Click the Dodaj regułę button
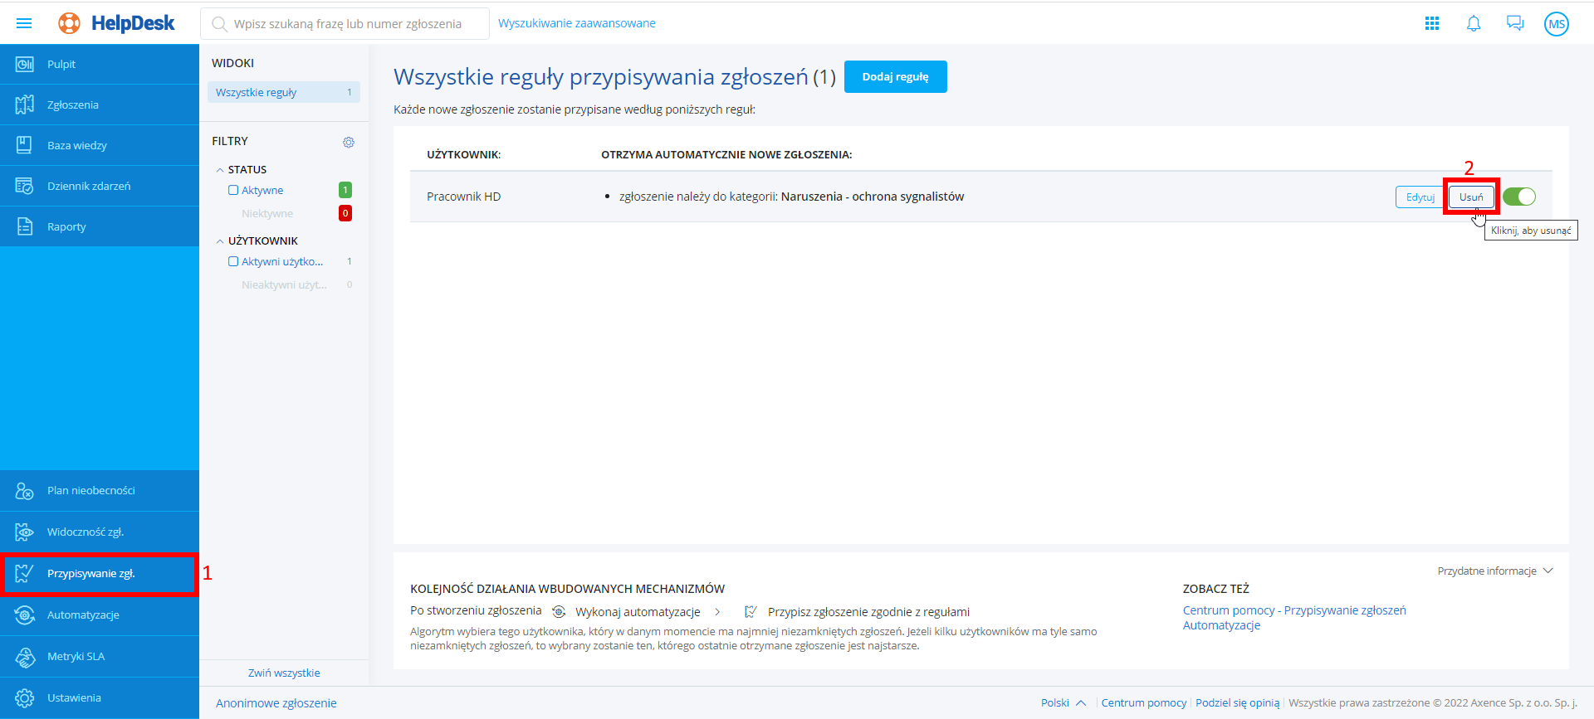 pos(895,76)
